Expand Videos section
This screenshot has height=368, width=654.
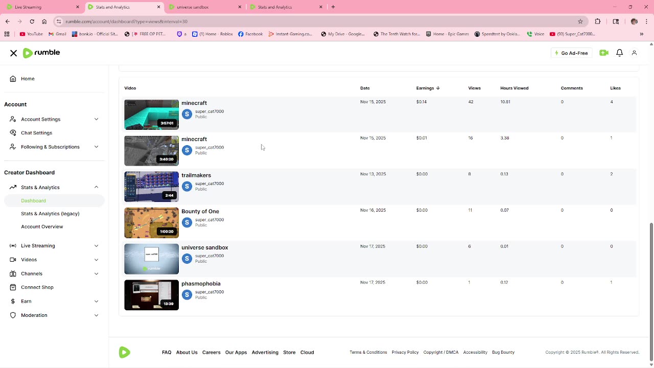tap(54, 260)
